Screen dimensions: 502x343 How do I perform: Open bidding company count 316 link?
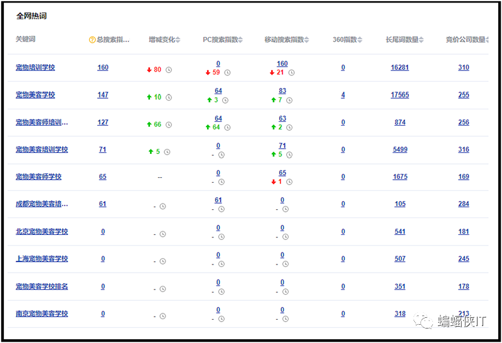[464, 150]
